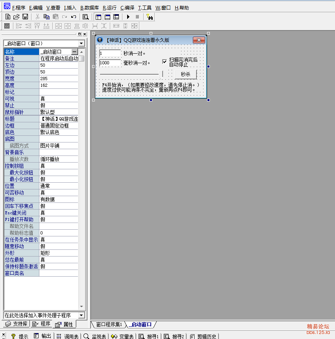335x339 pixels.
Task: Click property list scrollbar up arrow
Action: (x=81, y=52)
